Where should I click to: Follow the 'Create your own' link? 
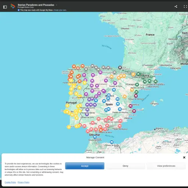[60, 10]
